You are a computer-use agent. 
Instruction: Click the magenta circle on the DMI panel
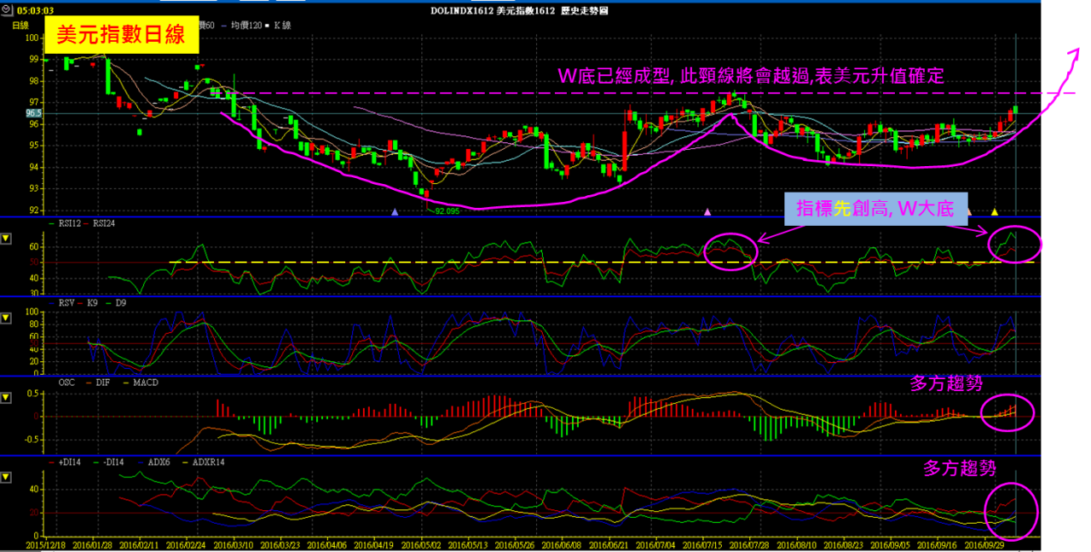pos(1011,510)
